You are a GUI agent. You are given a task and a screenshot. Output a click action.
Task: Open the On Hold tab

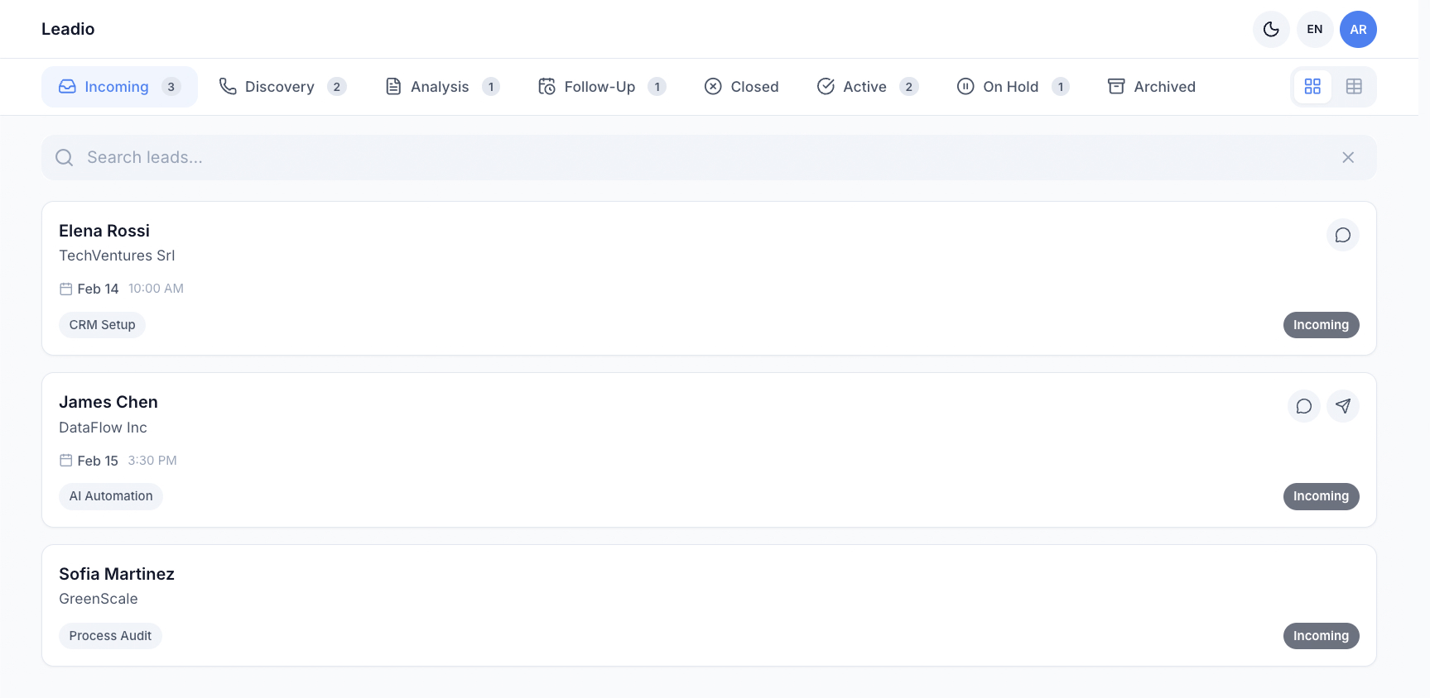1014,87
